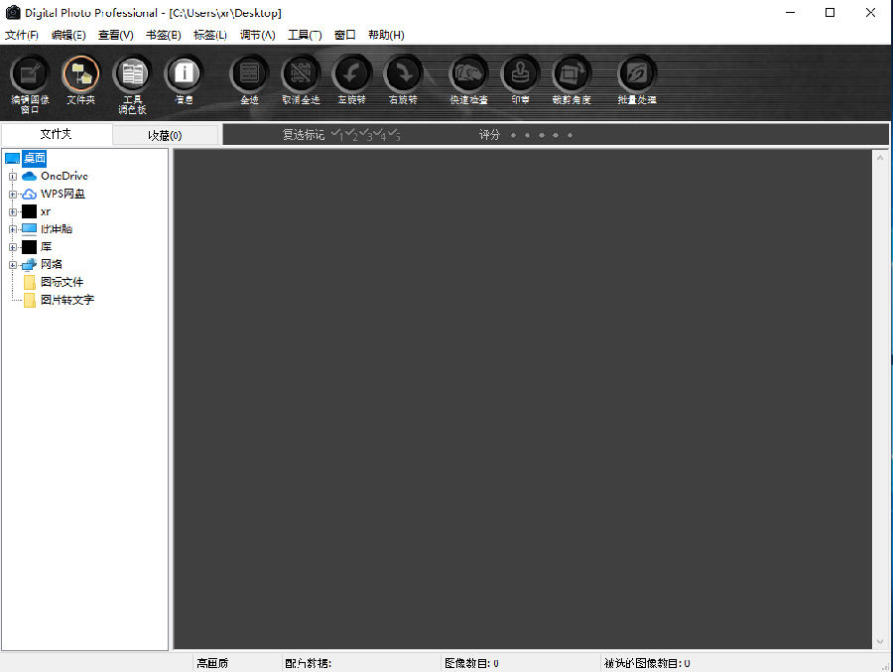Click the 全选 select all icon

(249, 74)
